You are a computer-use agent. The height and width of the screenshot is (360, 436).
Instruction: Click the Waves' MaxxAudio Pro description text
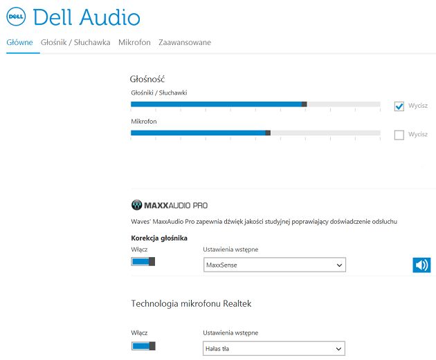[264, 222]
